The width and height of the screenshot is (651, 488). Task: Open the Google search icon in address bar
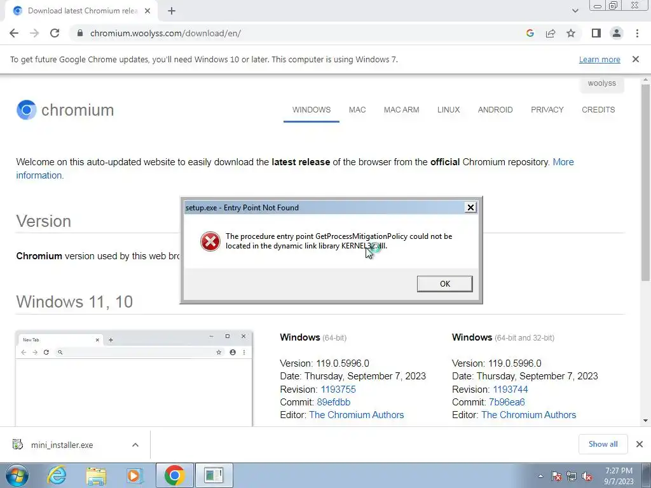pos(530,33)
